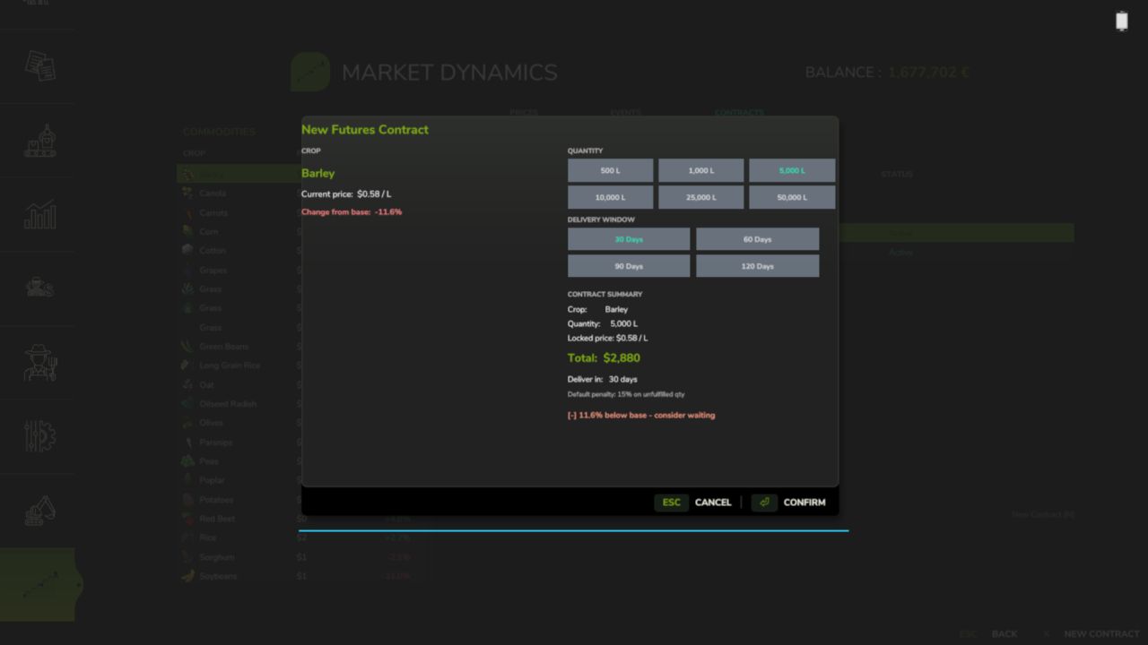1148x645 pixels.
Task: Select the 120 Days delivery window
Action: [757, 266]
